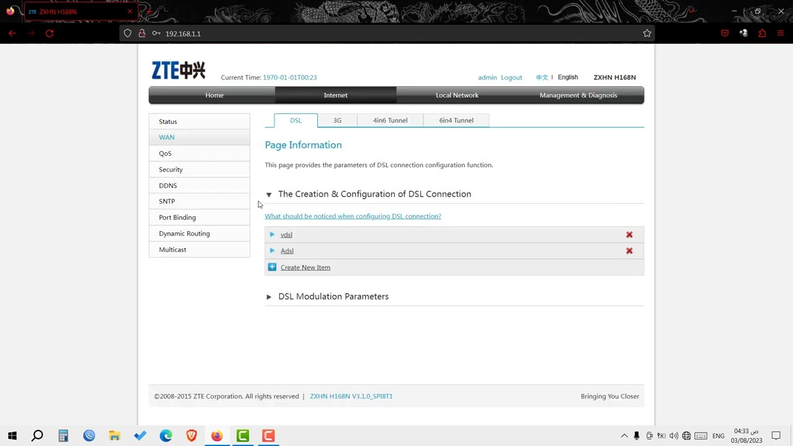Open Pocket save icon in Firefox toolbar

click(x=725, y=33)
